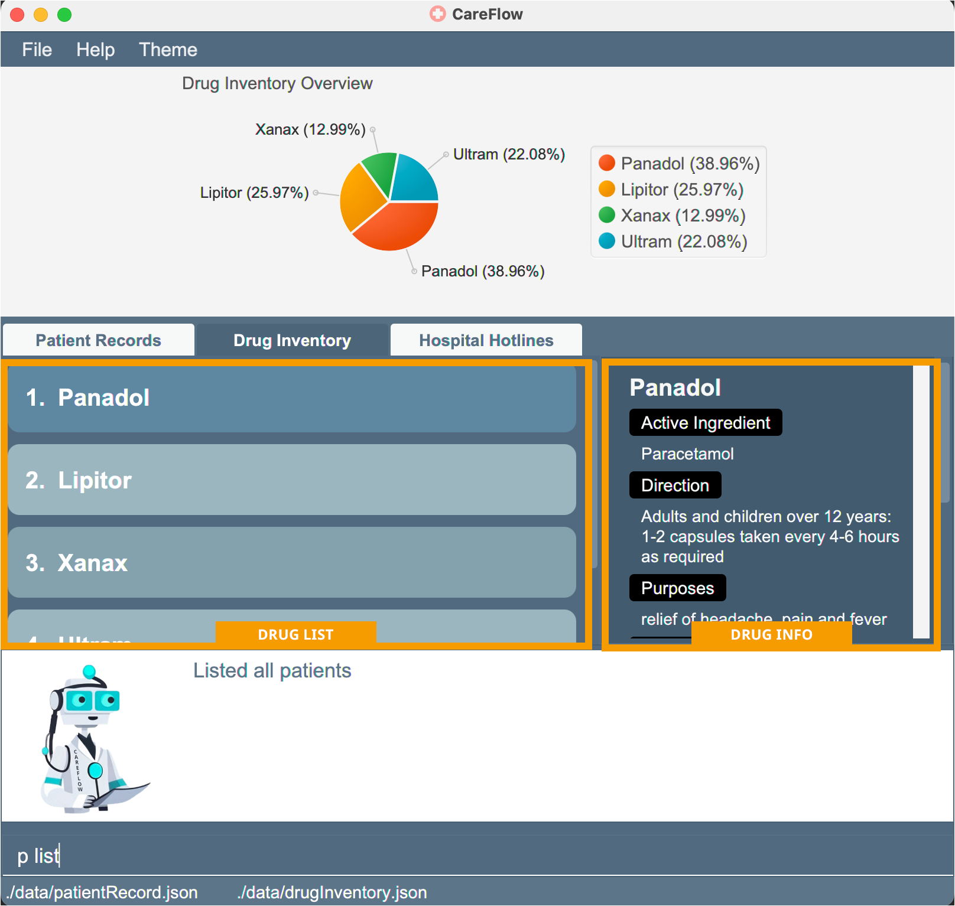The width and height of the screenshot is (955, 906).
Task: Click the Direction label in drug info
Action: 675,485
